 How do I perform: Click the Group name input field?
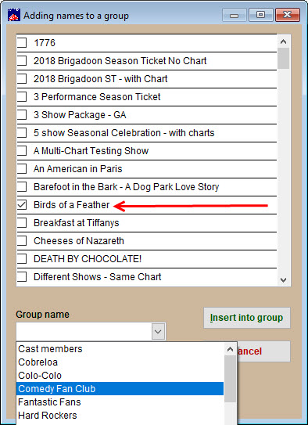(x=84, y=331)
